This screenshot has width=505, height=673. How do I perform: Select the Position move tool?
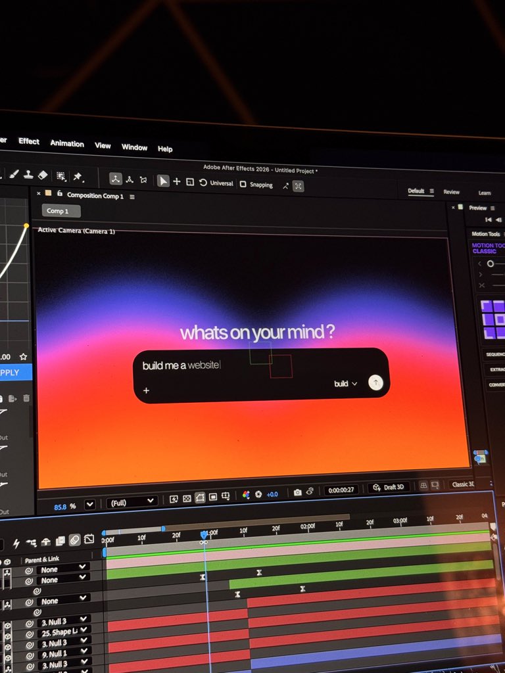176,181
